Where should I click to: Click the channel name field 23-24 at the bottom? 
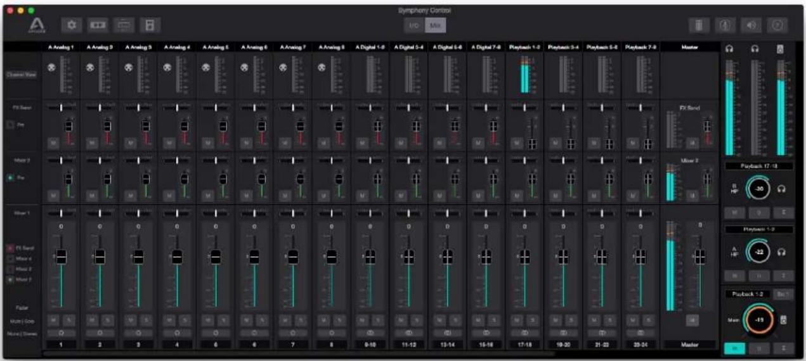[641, 344]
